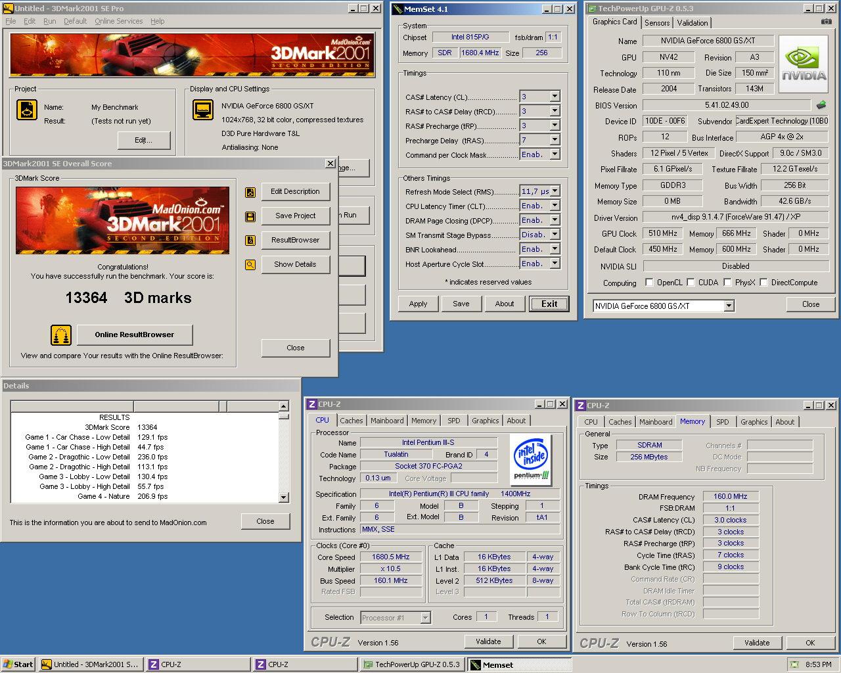Open the Mainboard tab in left CPU-Z window
The image size is (841, 673).
(387, 421)
